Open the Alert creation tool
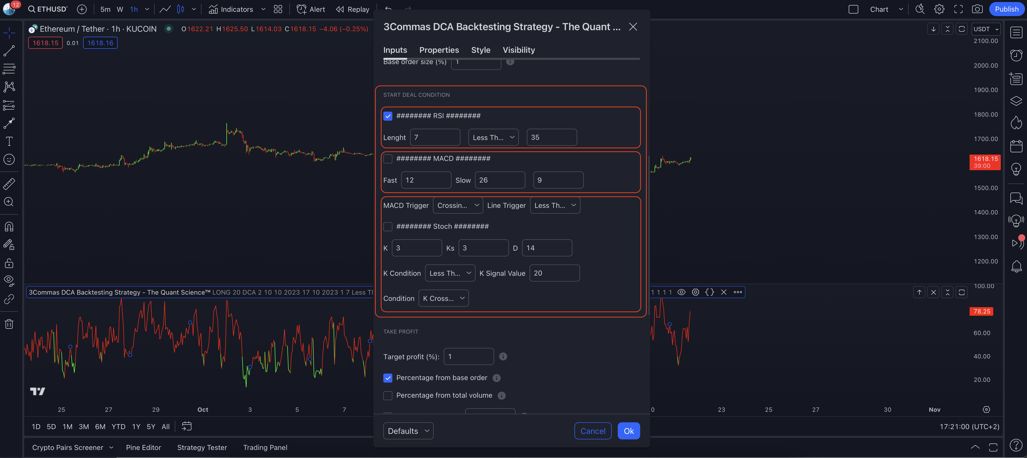Viewport: 1027px width, 458px height. point(311,9)
